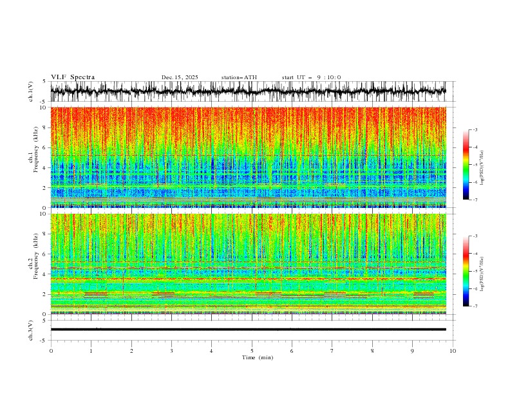
Task: Click inside the ch.2 spectrogram panel
Action: pos(248,264)
